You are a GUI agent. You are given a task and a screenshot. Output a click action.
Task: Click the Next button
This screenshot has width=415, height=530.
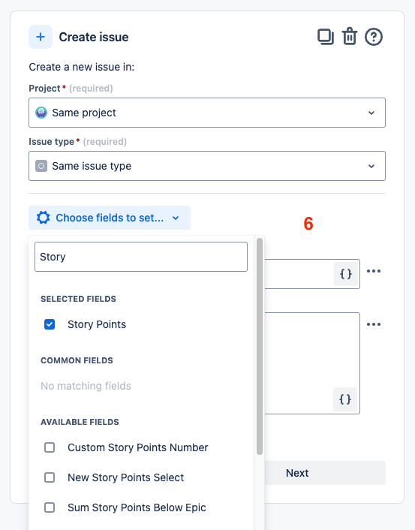[x=296, y=473]
